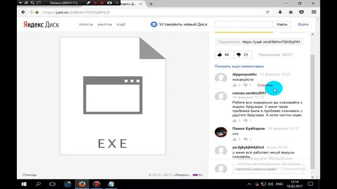Image resolution: width=337 pixels, height=189 pixels.
Task: Click the magnifier icon in recording toolbar
Action: [33, 3]
